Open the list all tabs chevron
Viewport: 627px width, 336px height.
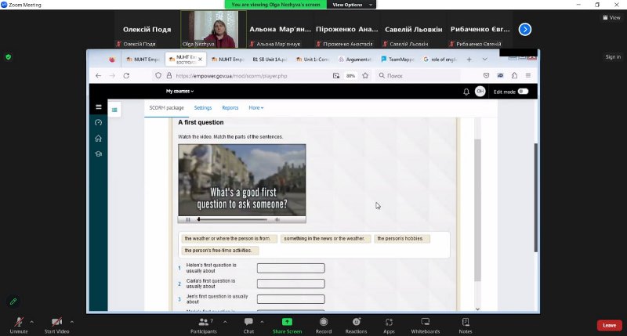point(484,59)
